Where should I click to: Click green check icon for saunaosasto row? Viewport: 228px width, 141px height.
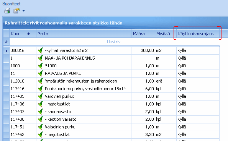(41, 112)
